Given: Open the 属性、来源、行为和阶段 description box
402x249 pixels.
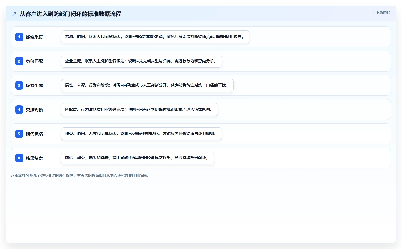Looking at the screenshot, I should [x=147, y=85].
